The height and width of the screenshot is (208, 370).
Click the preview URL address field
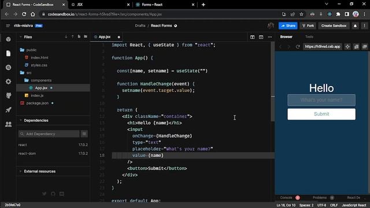click(323, 47)
